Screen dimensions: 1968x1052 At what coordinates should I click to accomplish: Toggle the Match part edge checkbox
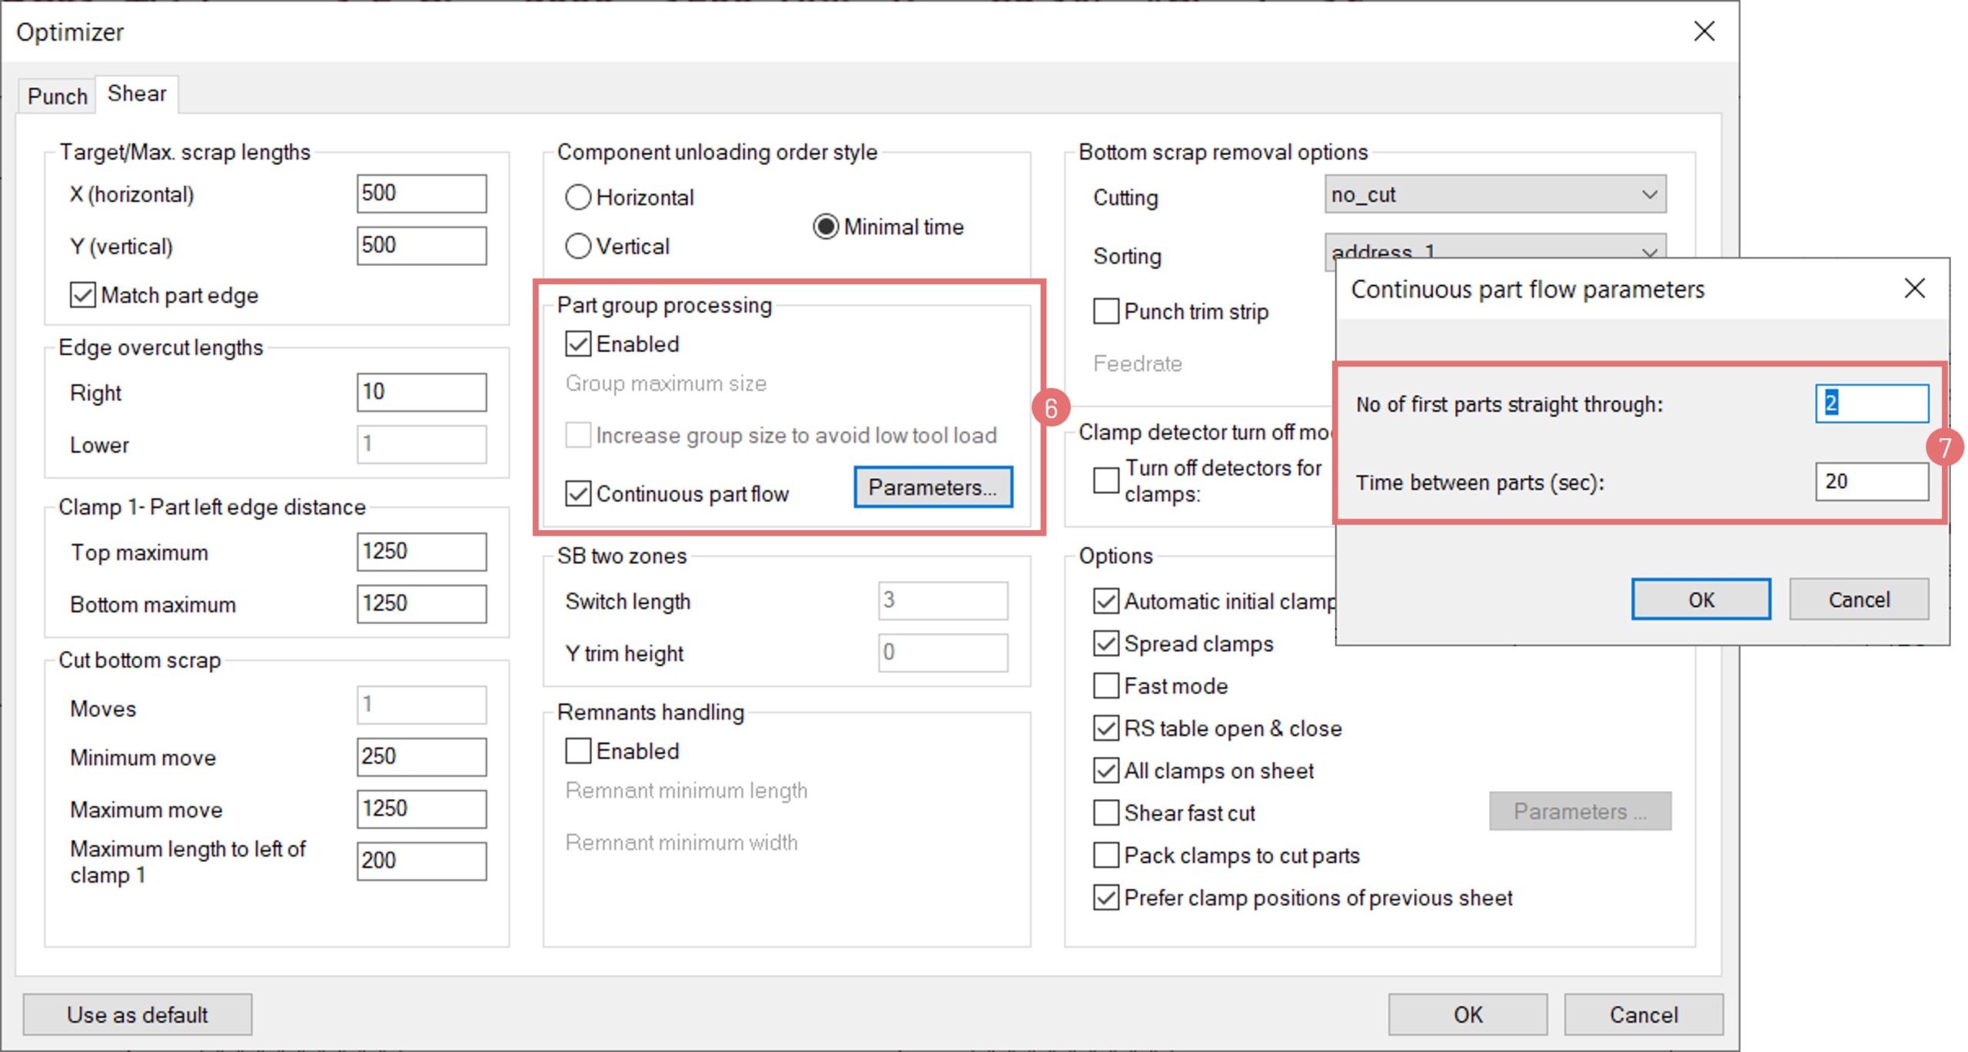(x=83, y=295)
